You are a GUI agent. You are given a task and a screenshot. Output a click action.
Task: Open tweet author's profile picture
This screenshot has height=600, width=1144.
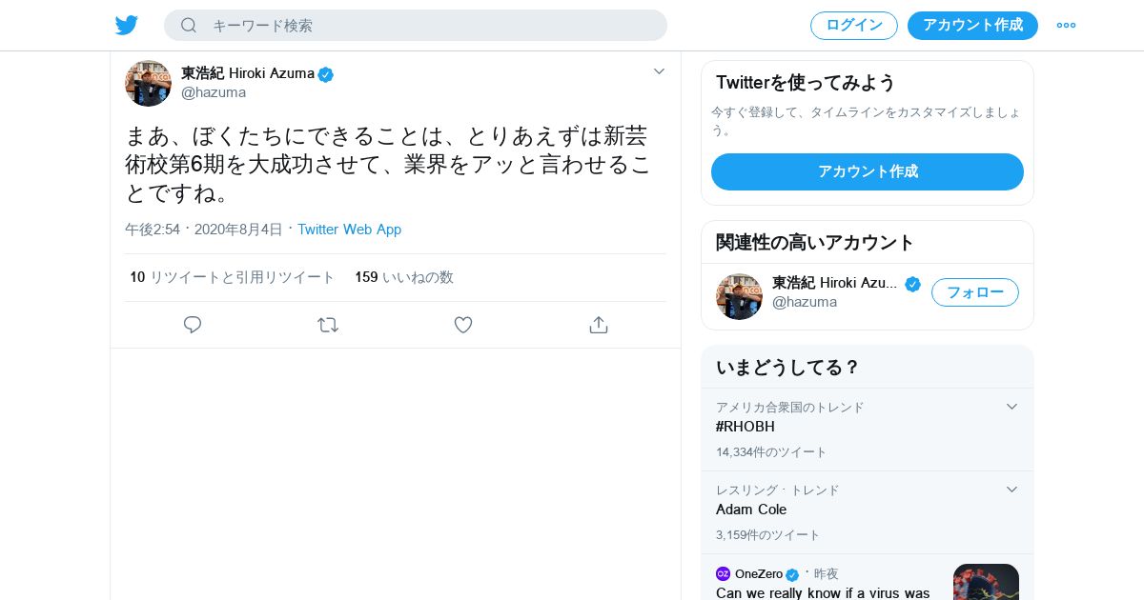coord(148,83)
